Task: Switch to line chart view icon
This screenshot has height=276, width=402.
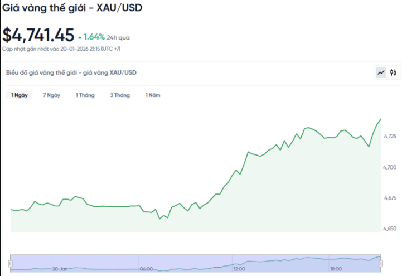Action: pos(381,72)
